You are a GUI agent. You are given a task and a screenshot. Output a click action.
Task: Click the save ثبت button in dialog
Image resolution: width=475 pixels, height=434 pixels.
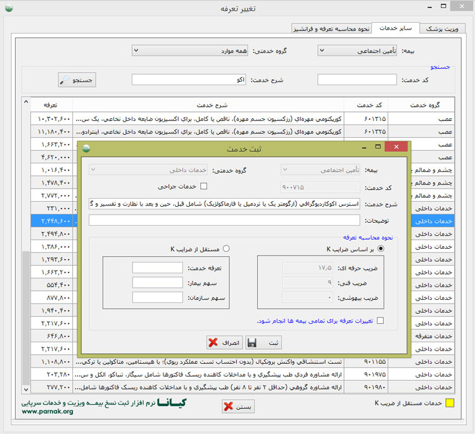pos(263,343)
